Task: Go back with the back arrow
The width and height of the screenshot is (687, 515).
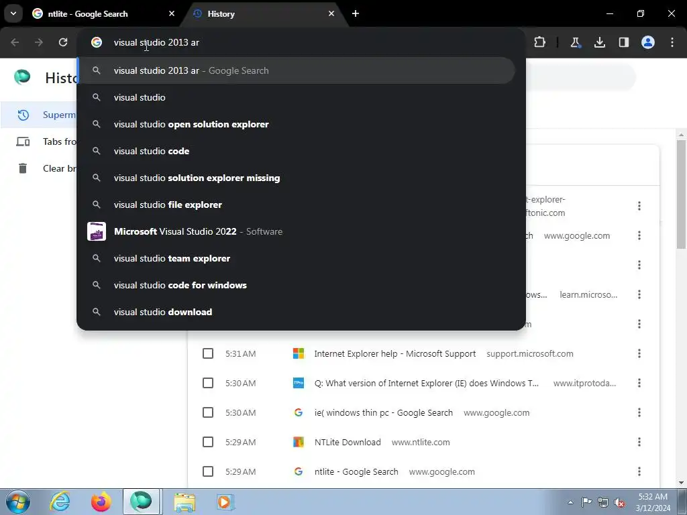Action: [x=15, y=42]
